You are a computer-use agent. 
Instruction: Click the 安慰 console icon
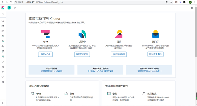109,94
